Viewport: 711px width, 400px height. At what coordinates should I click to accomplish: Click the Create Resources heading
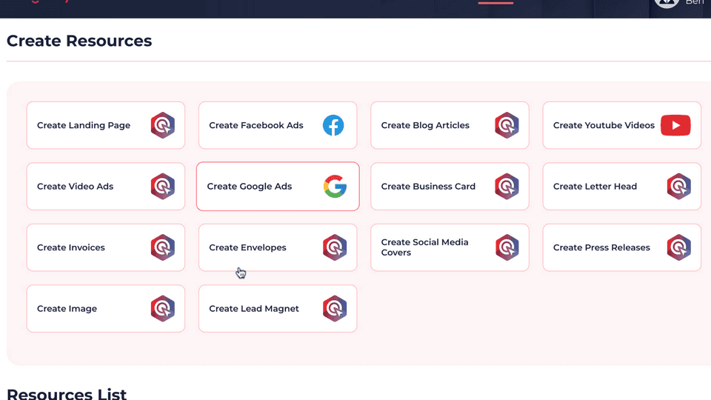click(79, 41)
